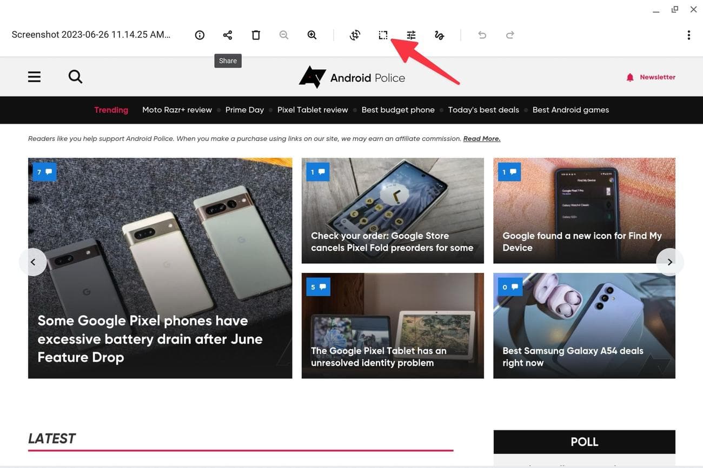Click the Read More affiliate link
The width and height of the screenshot is (703, 468).
(481, 139)
